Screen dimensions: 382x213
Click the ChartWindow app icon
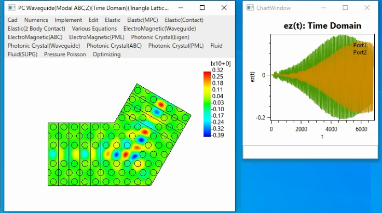click(x=250, y=8)
